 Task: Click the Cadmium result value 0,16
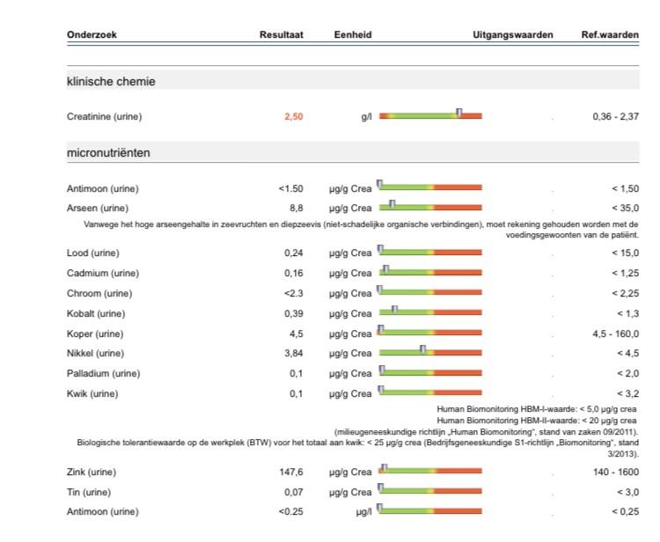(x=293, y=273)
